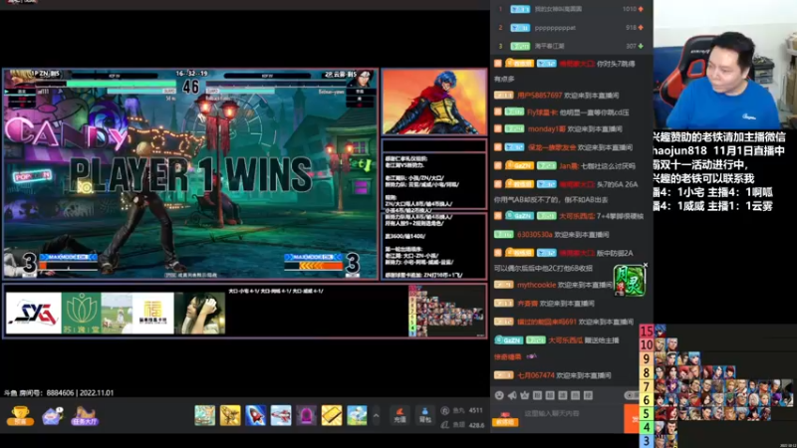Click username 大可乐西瓜 beside 赠送给主播

[x=565, y=340]
